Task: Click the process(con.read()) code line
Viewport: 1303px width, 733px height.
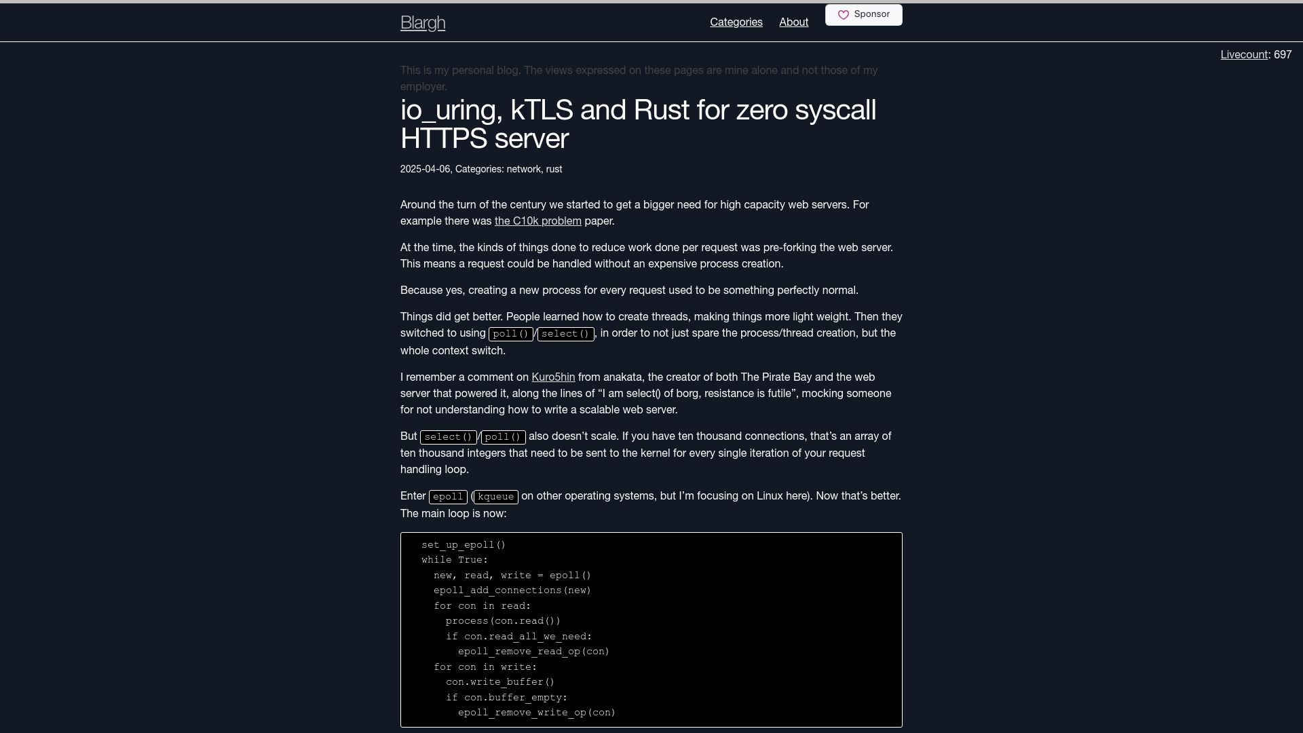Action: coord(503,621)
